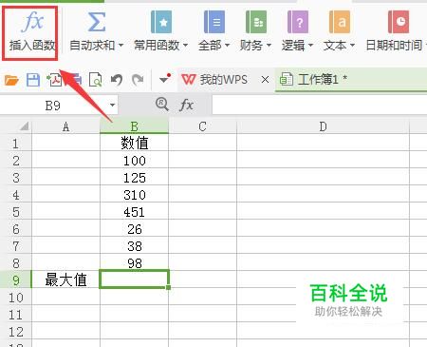Click the Date and Time (日期和时间) icon
This screenshot has height=347, width=427.
point(399,22)
